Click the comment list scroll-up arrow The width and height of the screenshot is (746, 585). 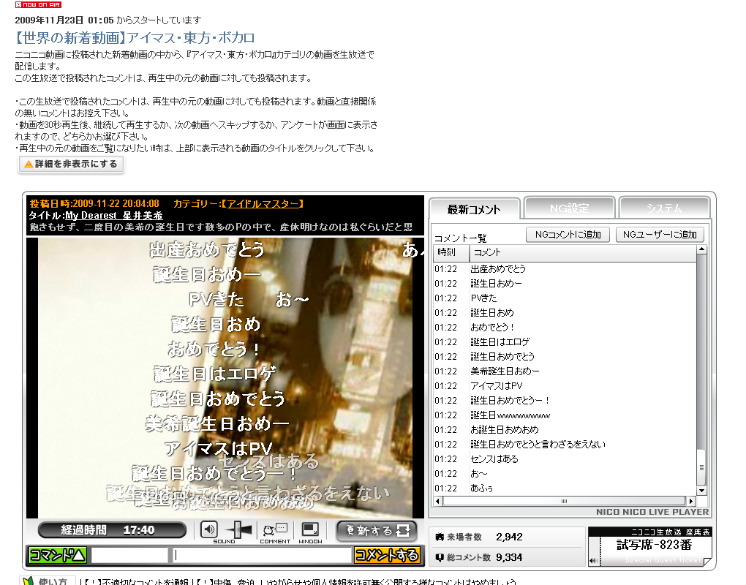[701, 249]
